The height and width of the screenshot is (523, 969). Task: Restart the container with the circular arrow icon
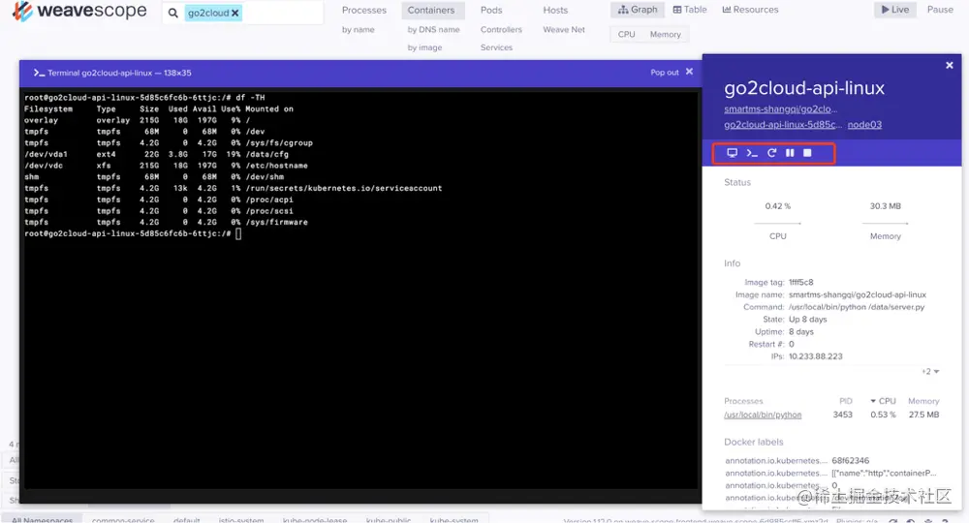[x=771, y=152]
